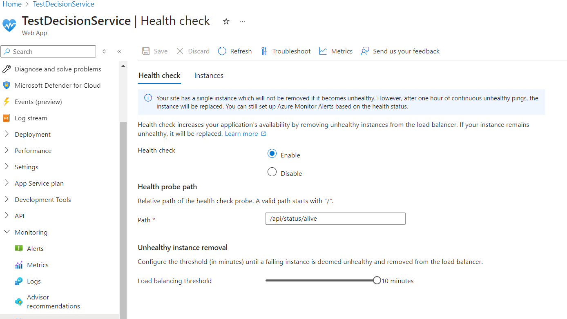Select the Disable radio button
The width and height of the screenshot is (567, 319).
[x=272, y=172]
